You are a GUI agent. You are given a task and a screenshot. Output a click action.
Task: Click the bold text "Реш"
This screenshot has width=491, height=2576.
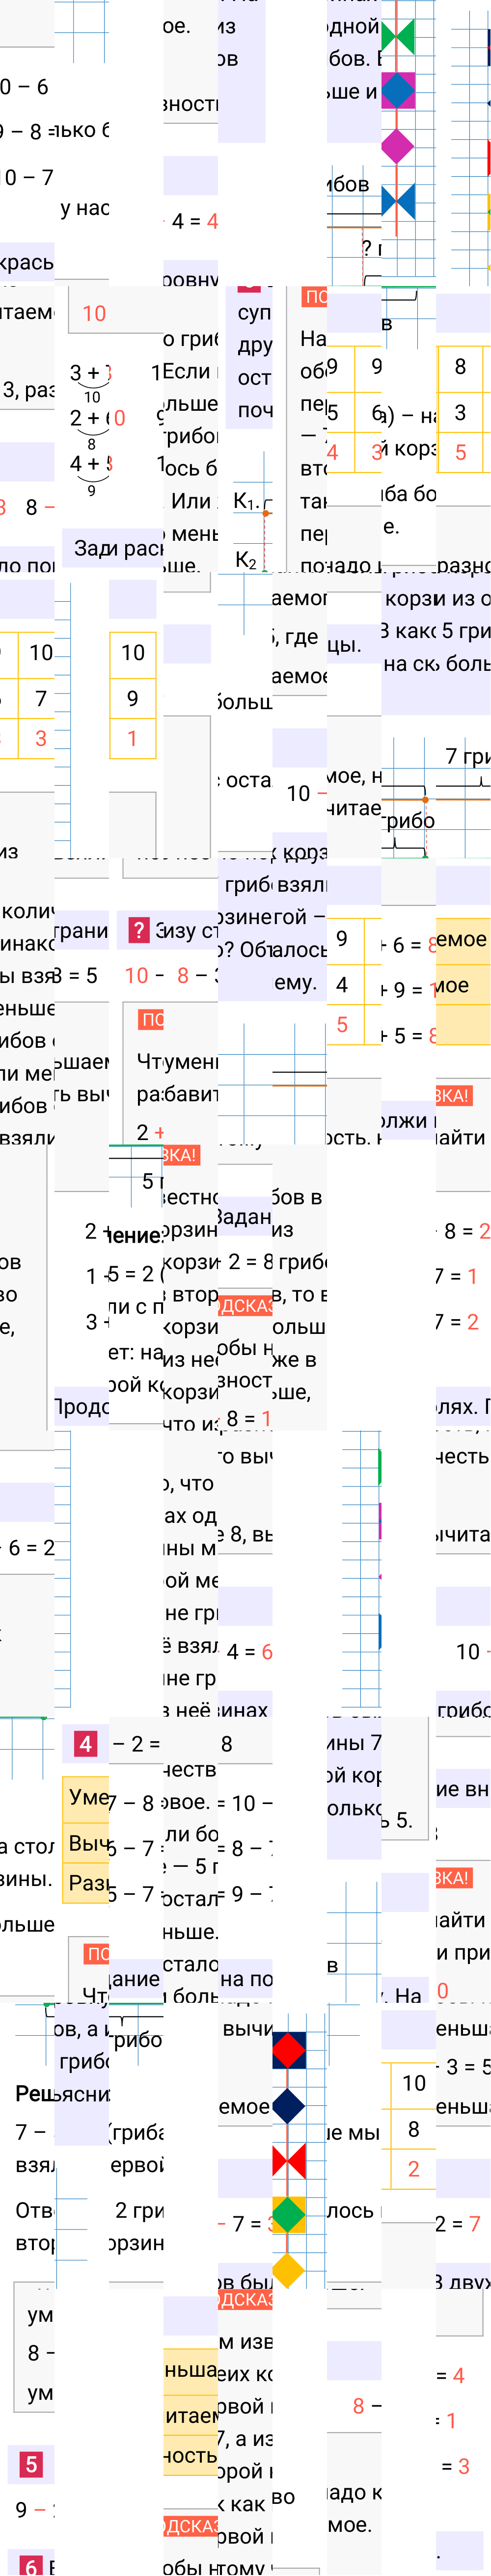[x=35, y=2093]
